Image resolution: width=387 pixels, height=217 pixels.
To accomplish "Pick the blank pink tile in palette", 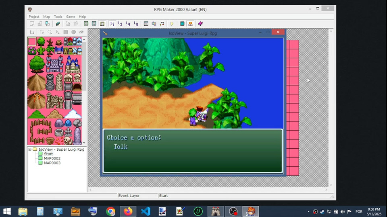I will pyautogui.click(x=32, y=41).
